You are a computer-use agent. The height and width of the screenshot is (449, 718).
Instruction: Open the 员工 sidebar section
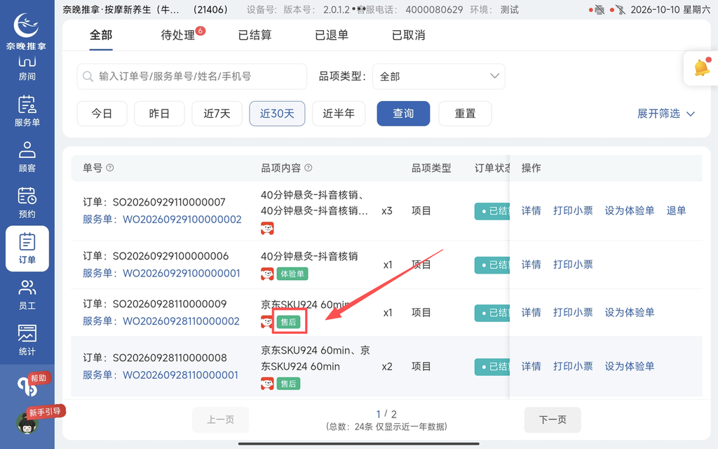(x=27, y=294)
